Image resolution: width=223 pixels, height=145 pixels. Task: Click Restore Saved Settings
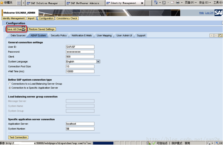42,29
